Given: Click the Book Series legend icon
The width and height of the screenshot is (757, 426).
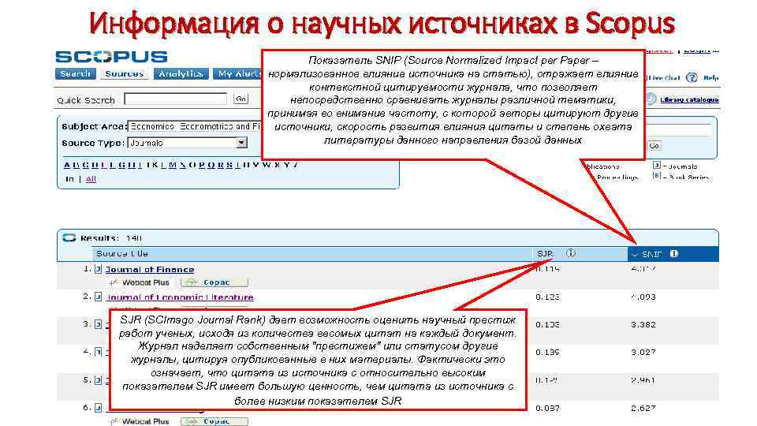Looking at the screenshot, I should (x=656, y=176).
